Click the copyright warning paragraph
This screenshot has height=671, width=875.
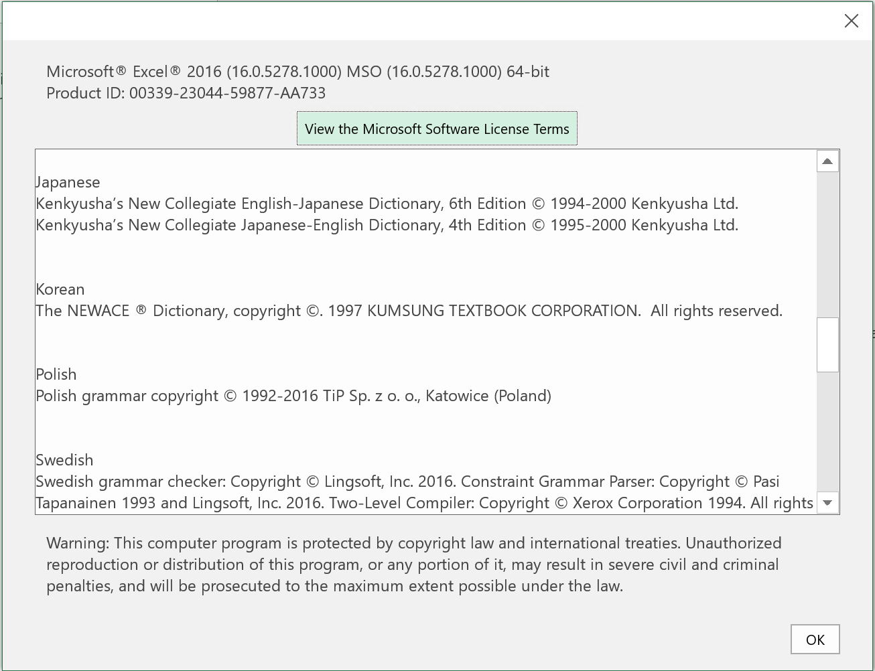pos(413,565)
